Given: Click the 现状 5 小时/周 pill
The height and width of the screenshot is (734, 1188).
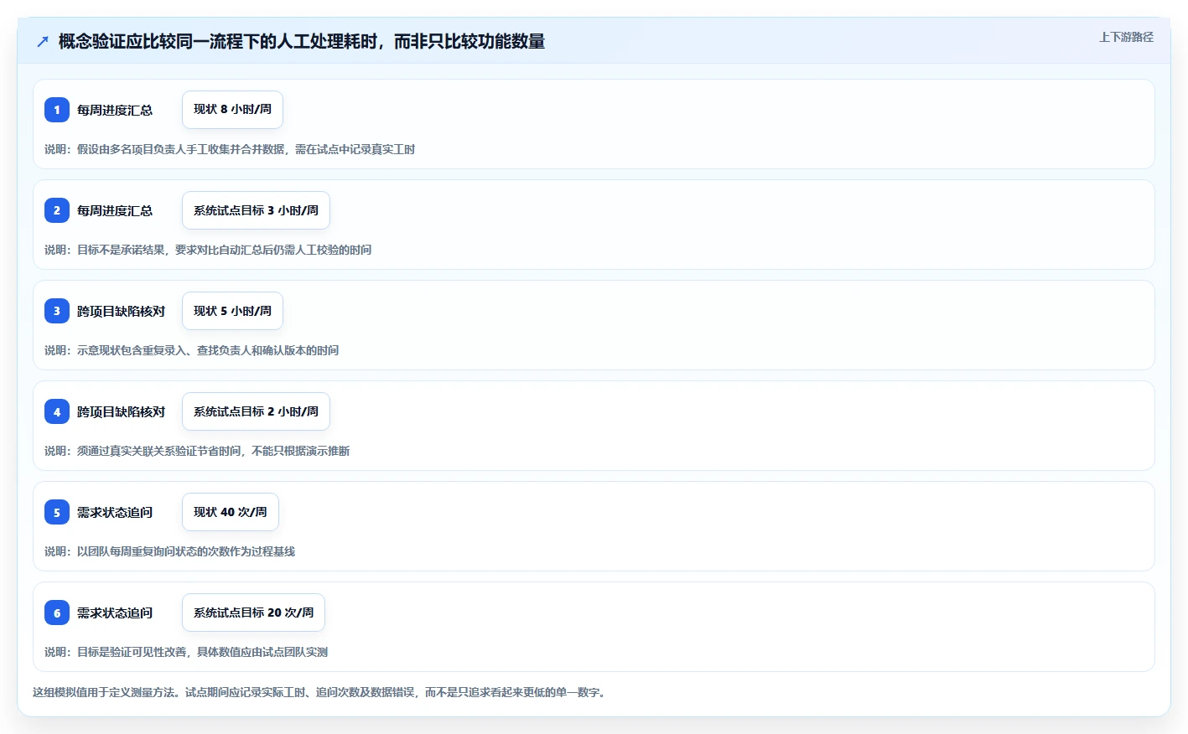Looking at the screenshot, I should (232, 311).
